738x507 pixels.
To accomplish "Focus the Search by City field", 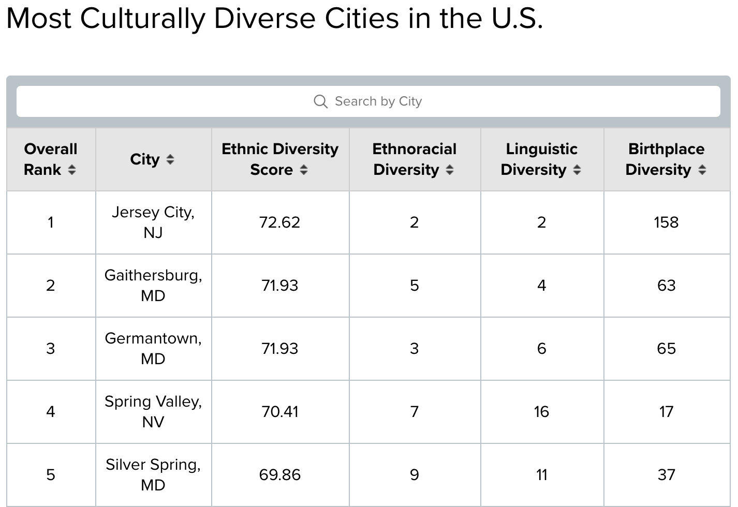I will point(368,101).
